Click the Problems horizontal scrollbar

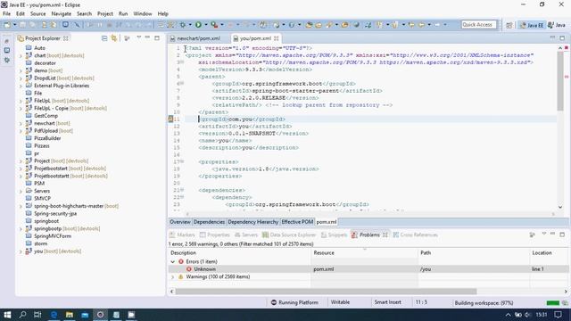[326, 292]
